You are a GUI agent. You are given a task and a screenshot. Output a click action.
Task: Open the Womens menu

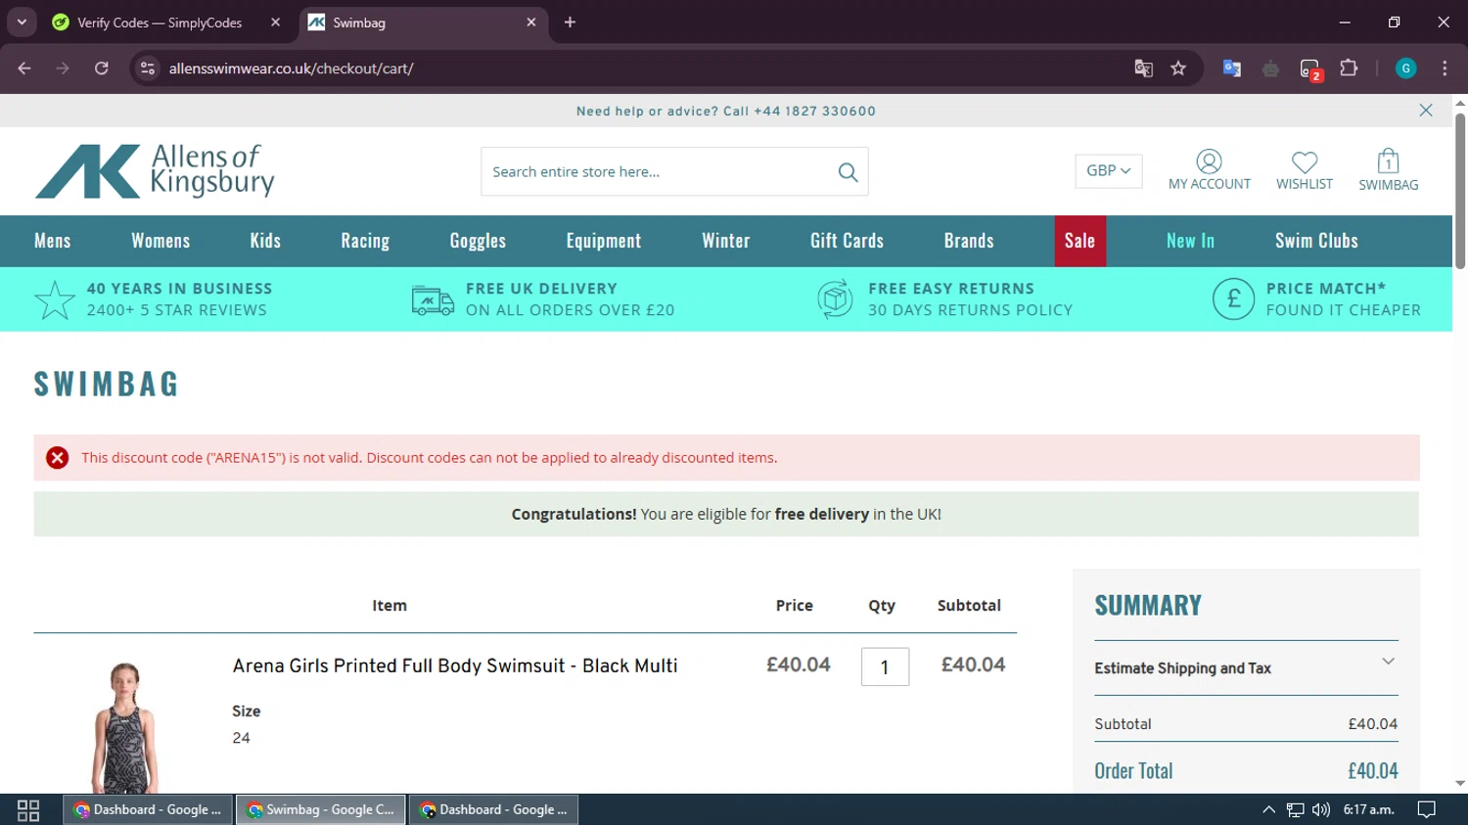click(161, 241)
